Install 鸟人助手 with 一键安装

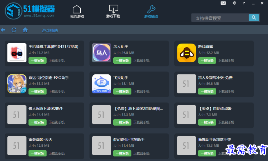[x=122, y=60]
